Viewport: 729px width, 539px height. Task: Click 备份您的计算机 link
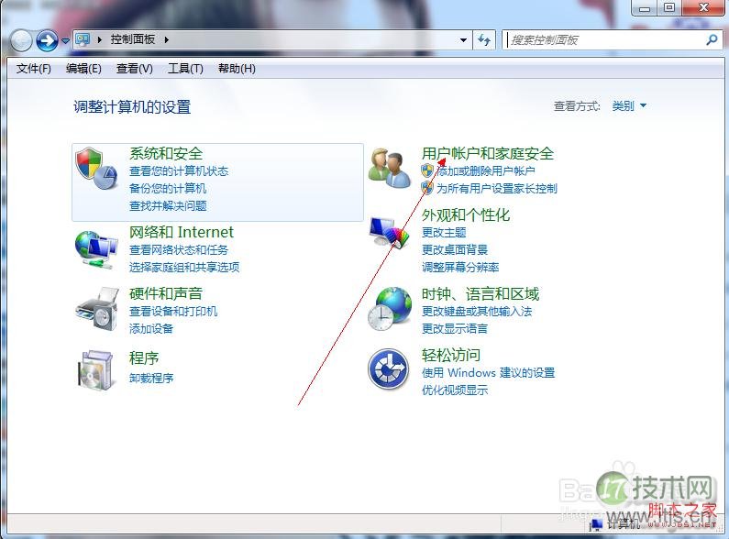coord(168,188)
